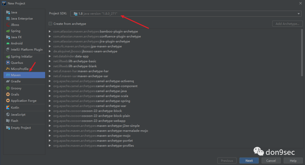Screen dimensions: 305x165
Task: Click the Cancel button
Action: (x=271, y=161)
